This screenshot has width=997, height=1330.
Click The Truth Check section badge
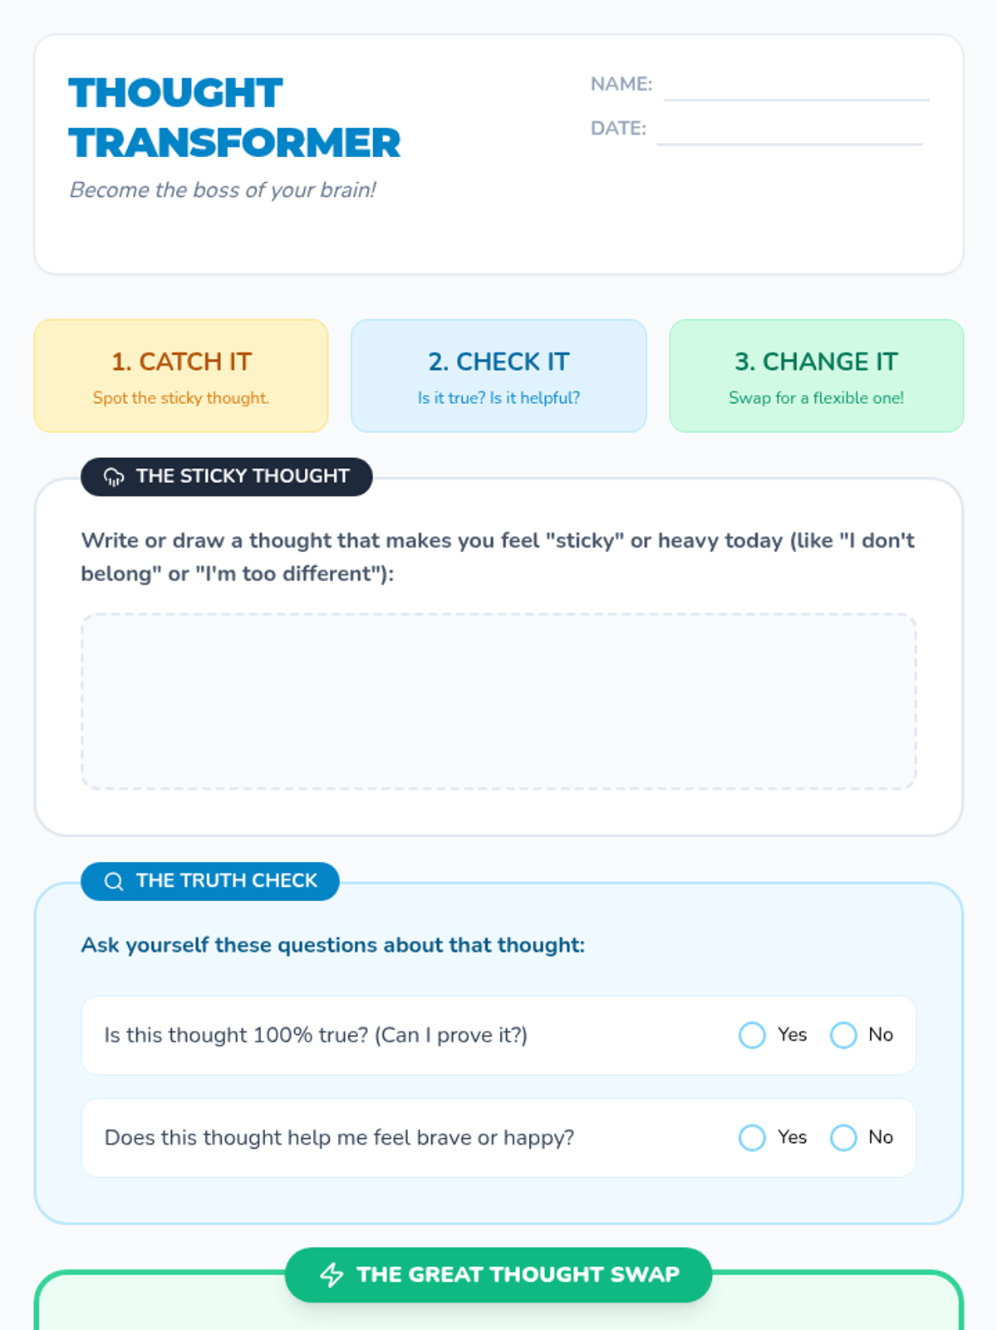click(210, 881)
